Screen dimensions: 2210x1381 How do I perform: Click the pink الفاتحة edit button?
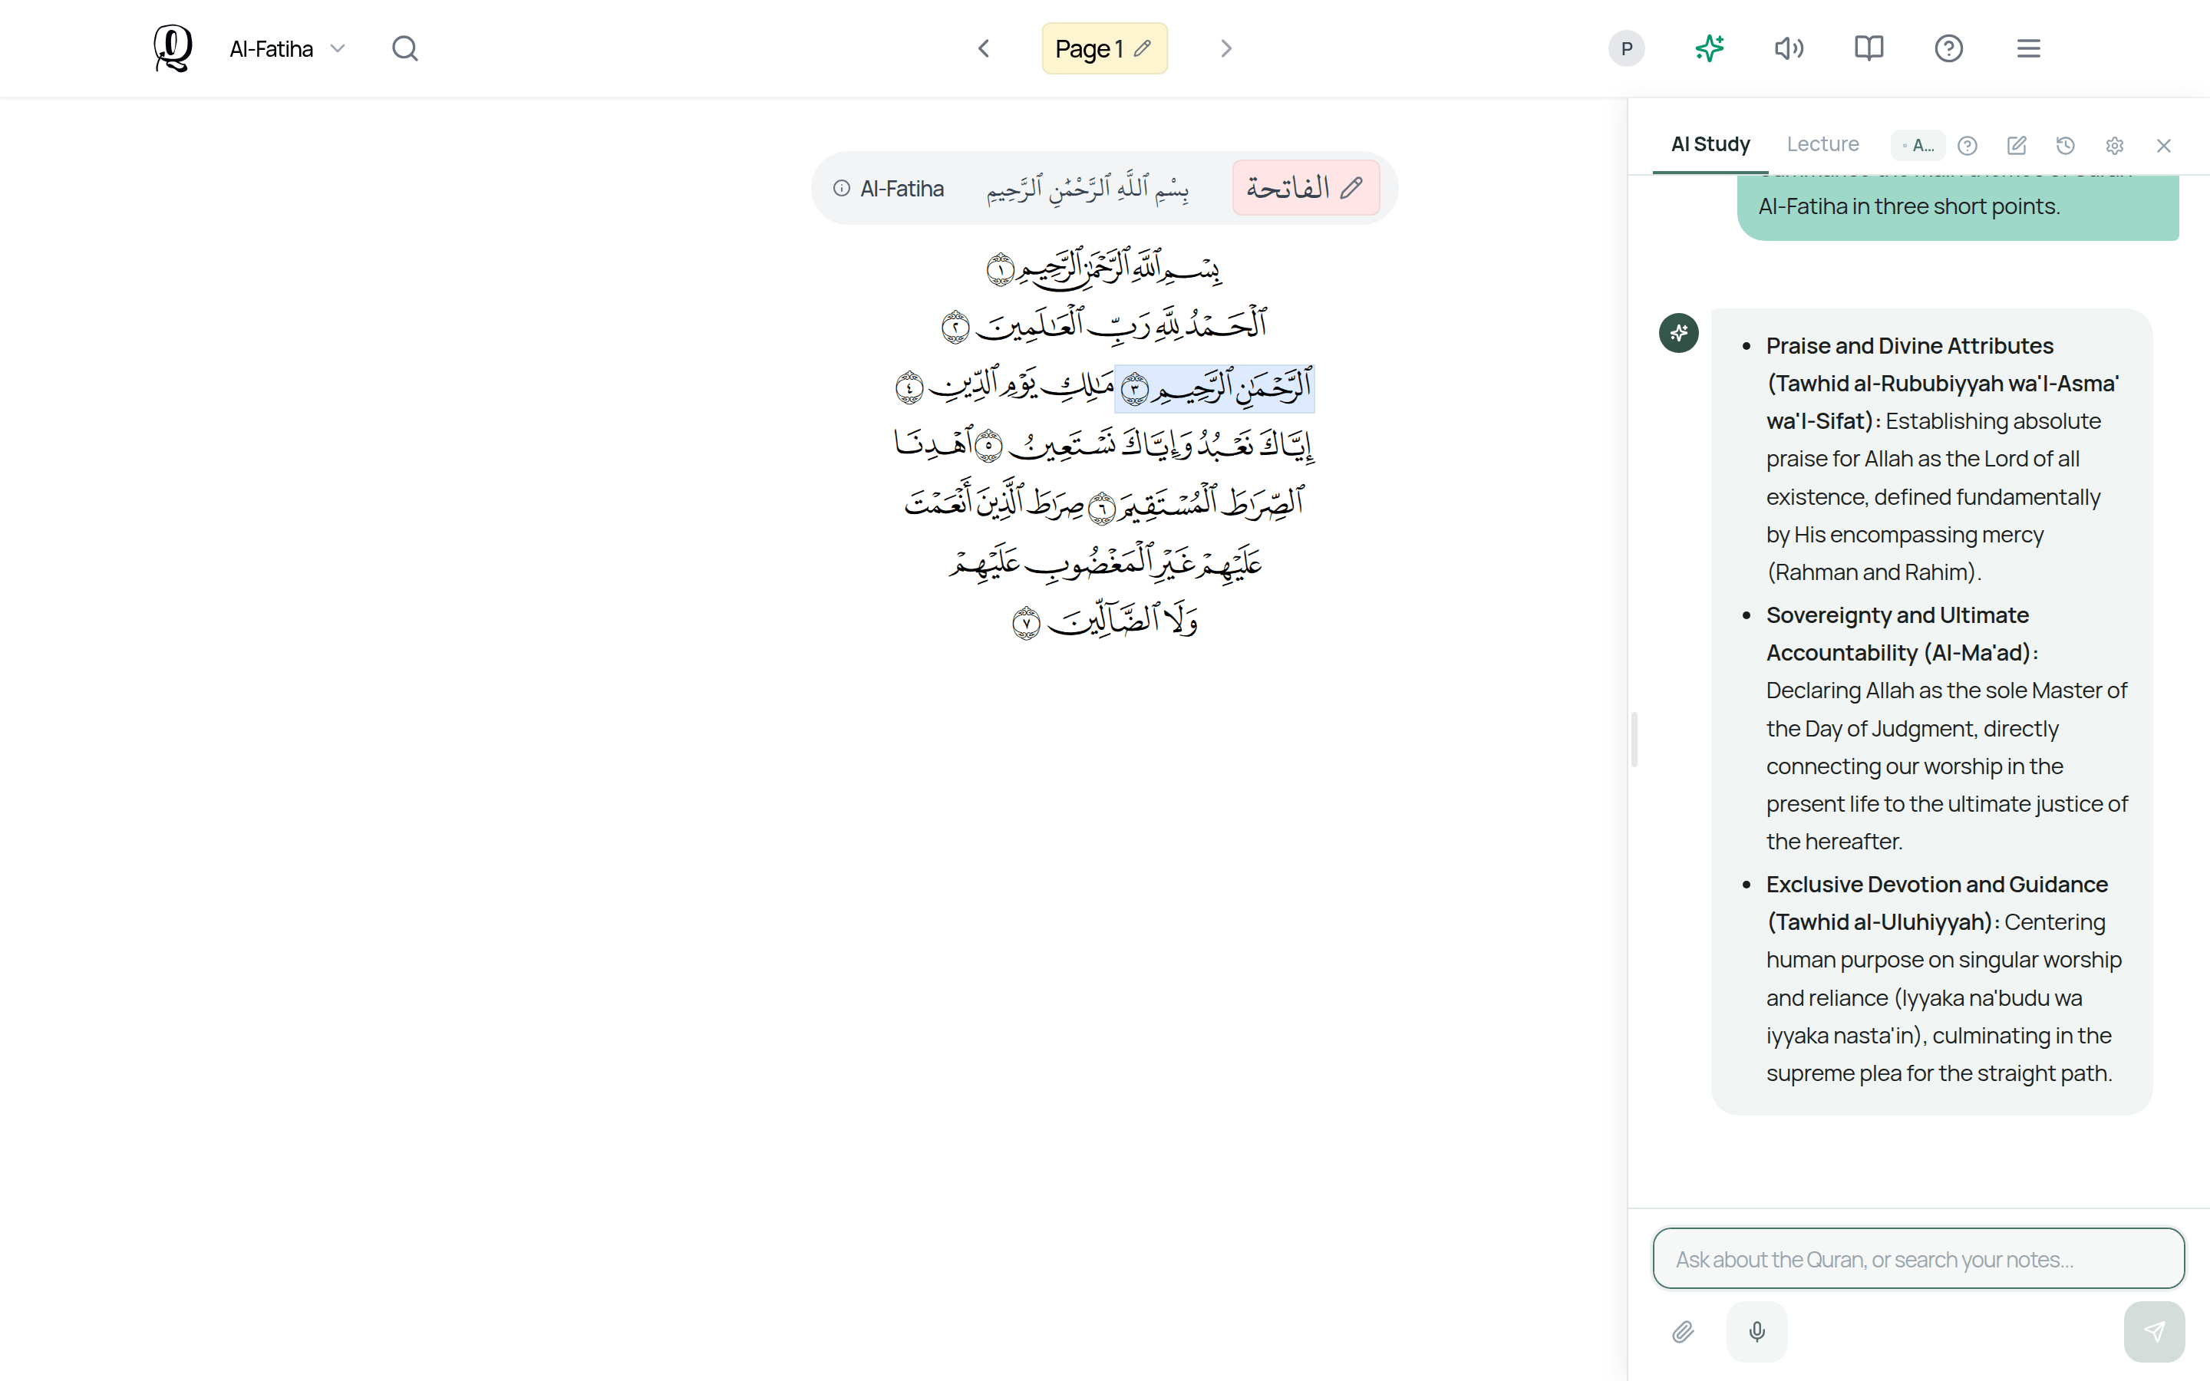tap(1305, 188)
